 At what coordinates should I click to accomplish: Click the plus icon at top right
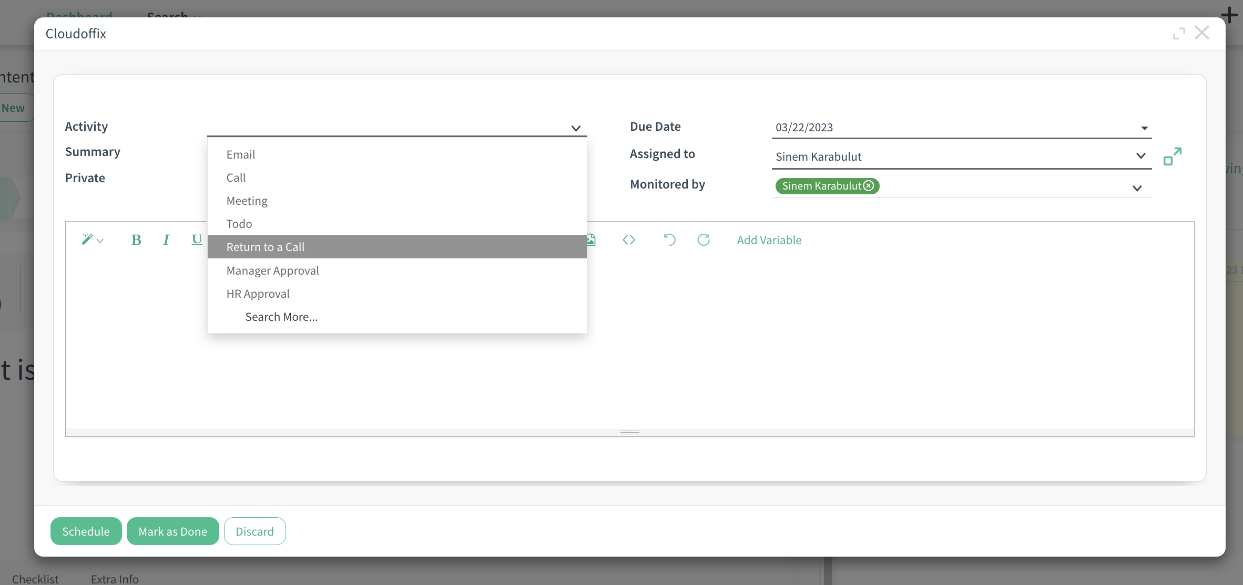pyautogui.click(x=1229, y=15)
